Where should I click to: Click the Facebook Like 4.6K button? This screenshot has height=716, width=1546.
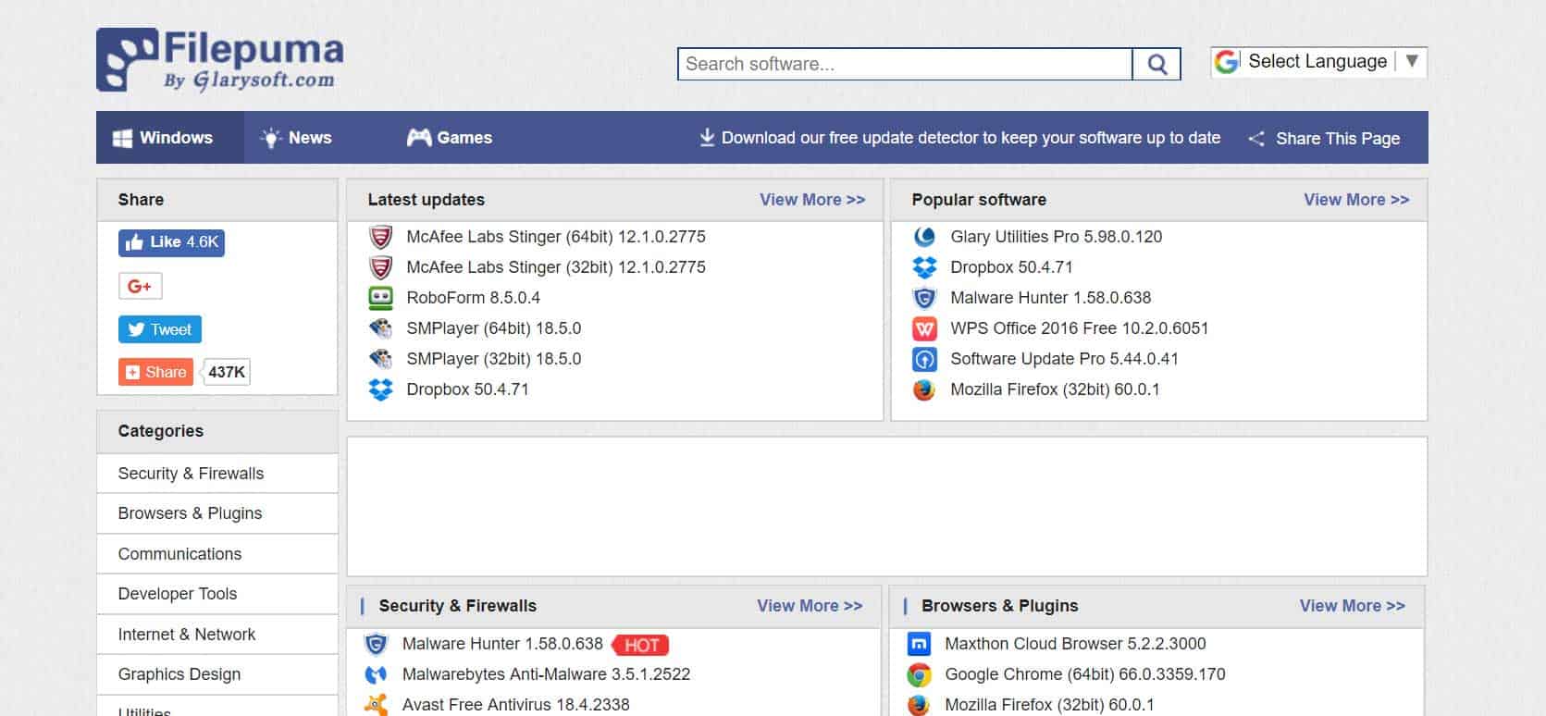(x=171, y=242)
